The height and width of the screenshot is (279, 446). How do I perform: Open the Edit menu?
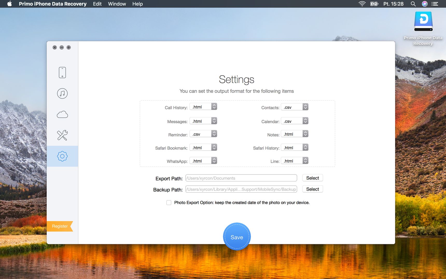[97, 4]
